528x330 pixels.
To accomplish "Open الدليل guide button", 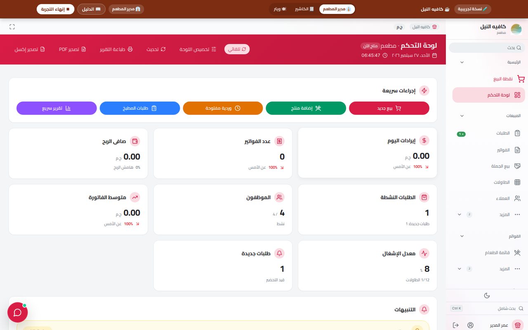I will click(x=92, y=9).
